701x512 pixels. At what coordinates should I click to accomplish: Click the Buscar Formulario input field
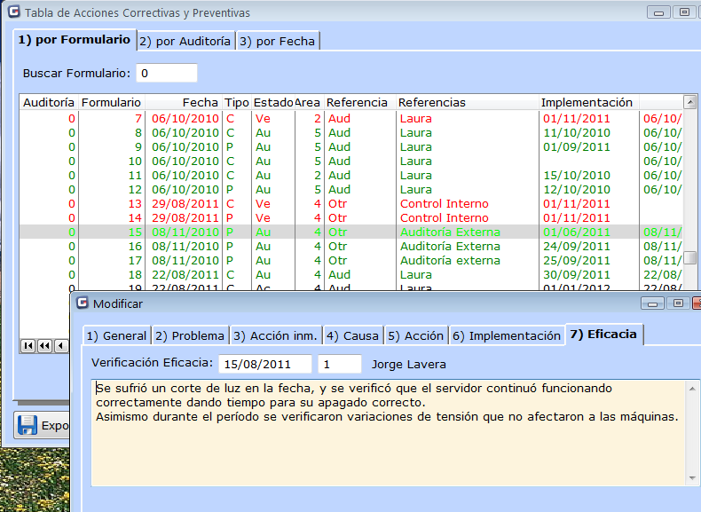[167, 73]
